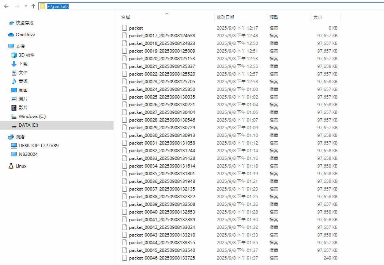The width and height of the screenshot is (384, 265).
Task: Sort files by 名稱 column header
Action: tap(125, 17)
